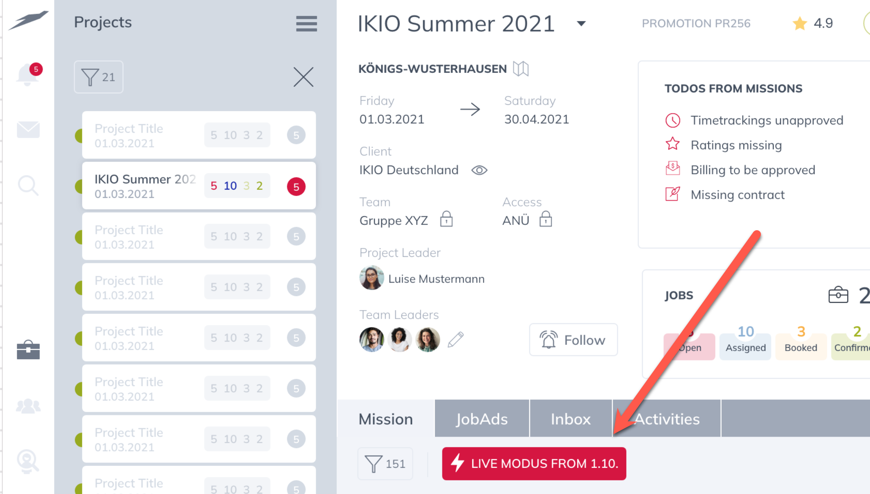
Task: Open the people group icon
Action: tap(28, 406)
